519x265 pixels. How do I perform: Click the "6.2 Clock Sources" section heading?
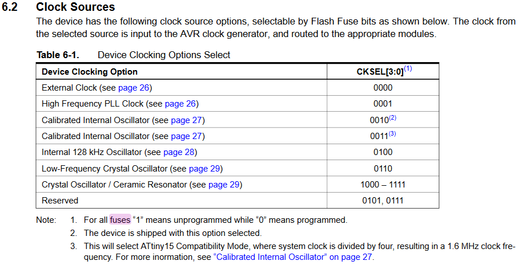(75, 7)
